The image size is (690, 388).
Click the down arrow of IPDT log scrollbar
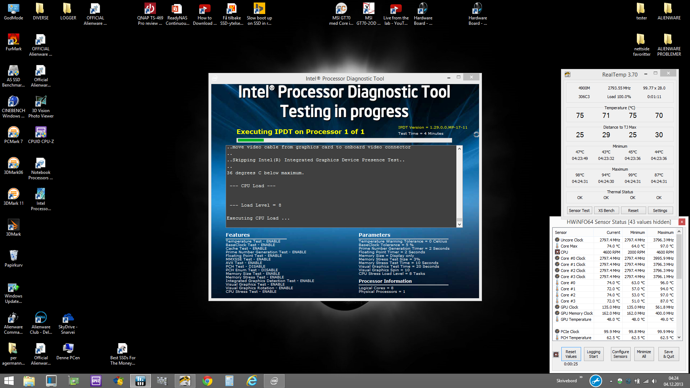click(x=459, y=225)
